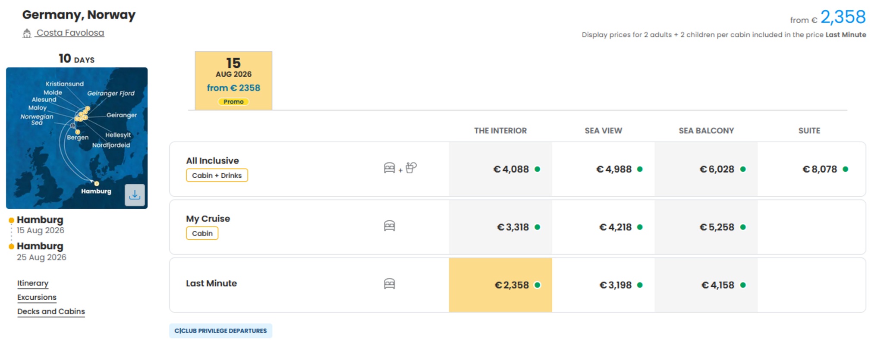Click green dot next to €5,258 price

pyautogui.click(x=743, y=227)
